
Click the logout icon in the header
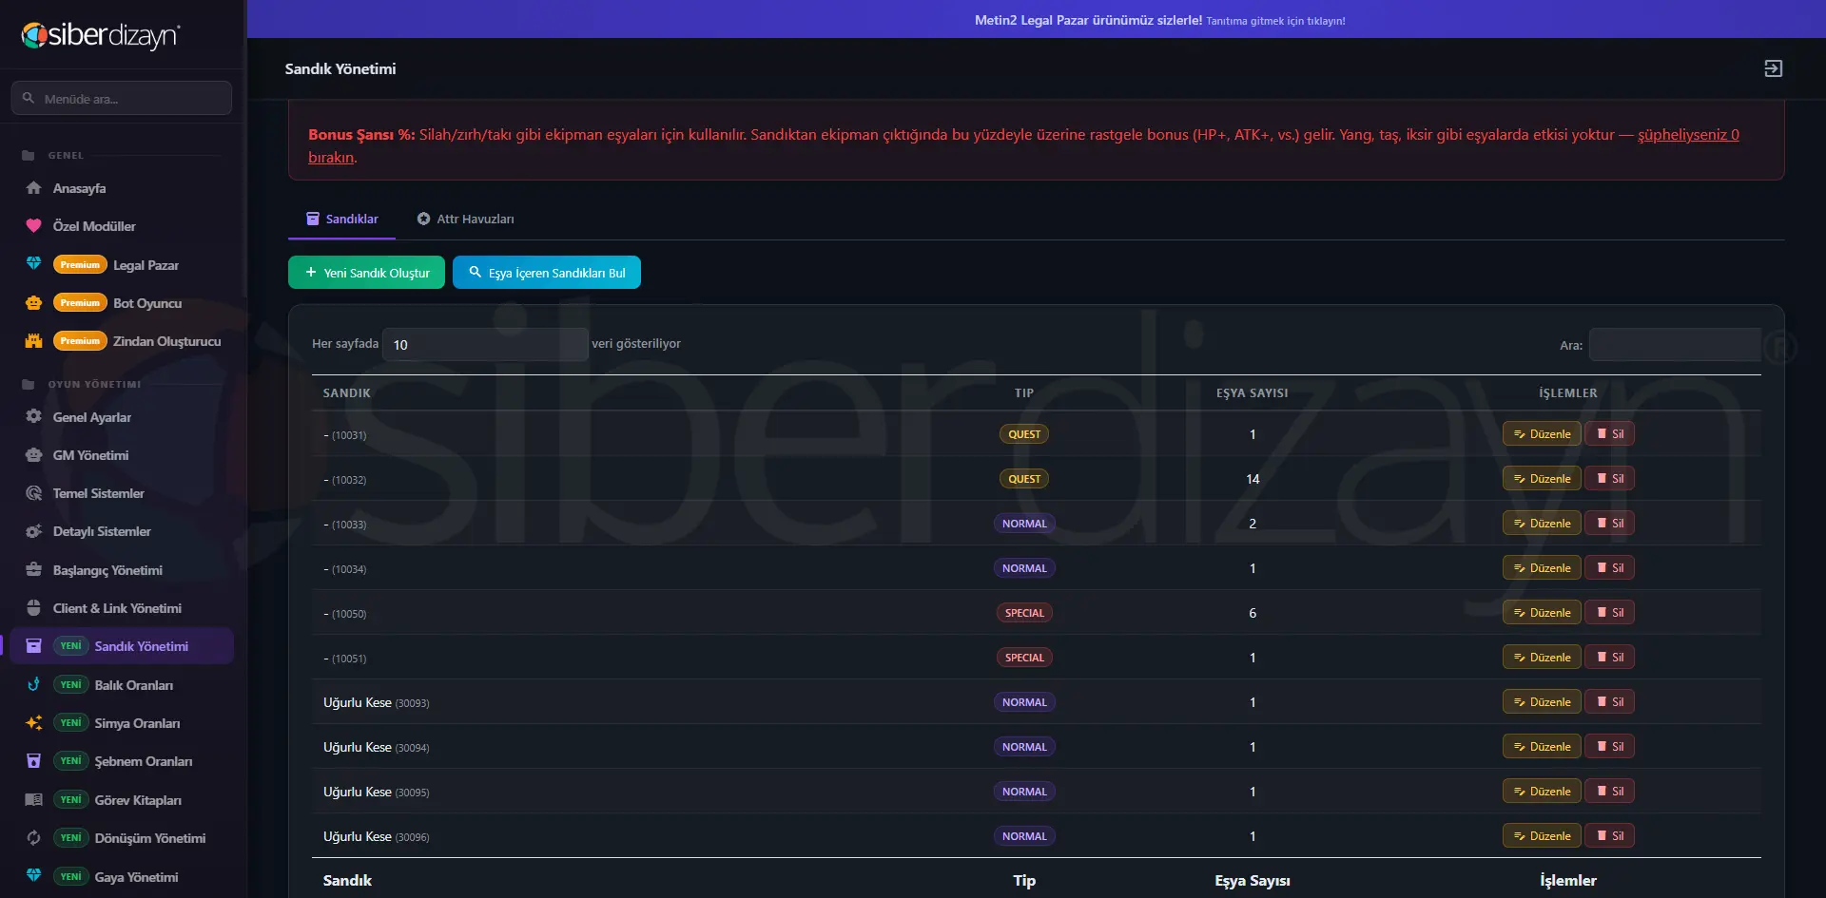coord(1773,68)
